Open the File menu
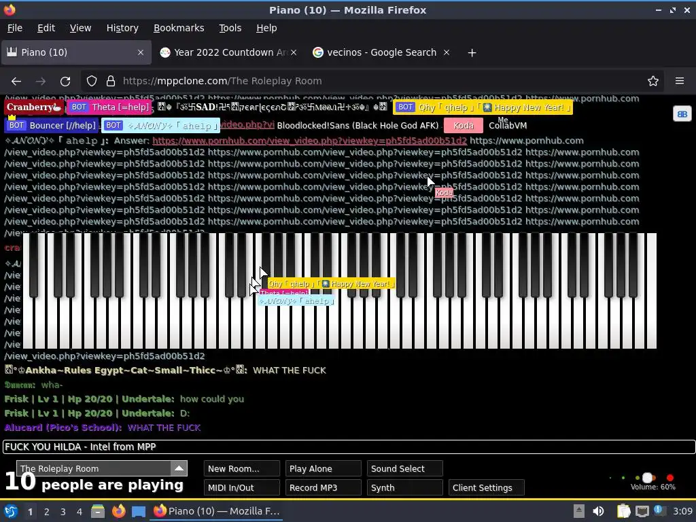 (x=15, y=28)
